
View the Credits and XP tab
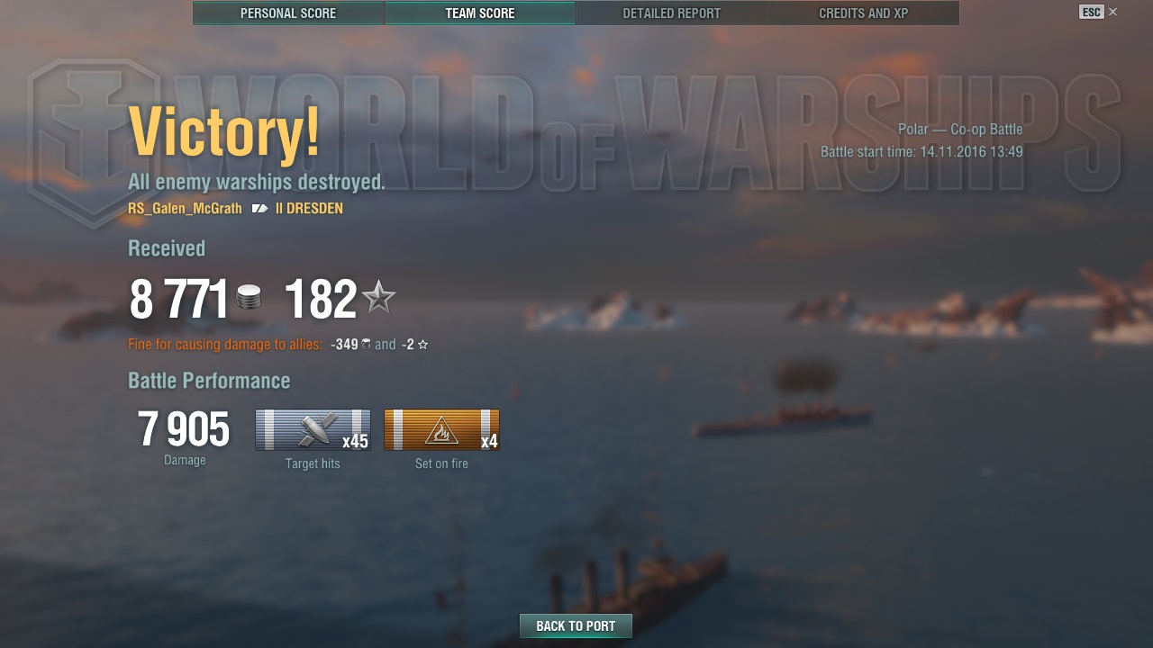(x=863, y=13)
